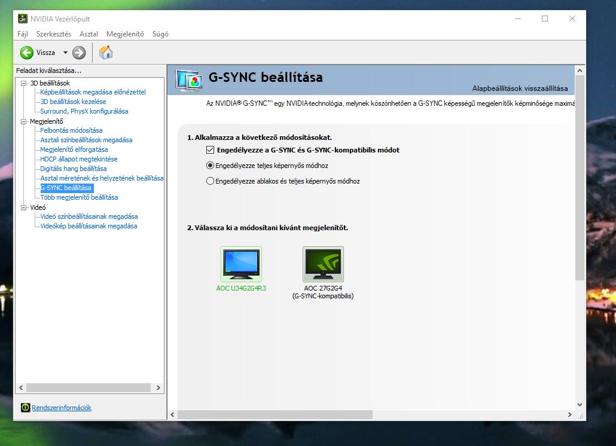Select the AOC 27G2G4 monitor icon
616x446 pixels.
coord(323,264)
